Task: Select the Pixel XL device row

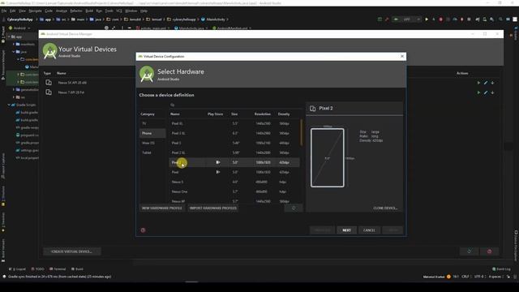Action: coord(234,123)
